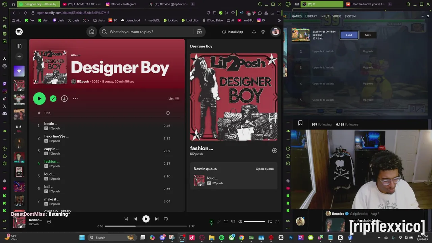Click Open queue link
The height and width of the screenshot is (243, 432).
[265, 169]
